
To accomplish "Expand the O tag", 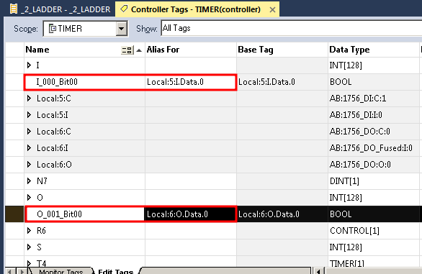I will pyautogui.click(x=29, y=198).
